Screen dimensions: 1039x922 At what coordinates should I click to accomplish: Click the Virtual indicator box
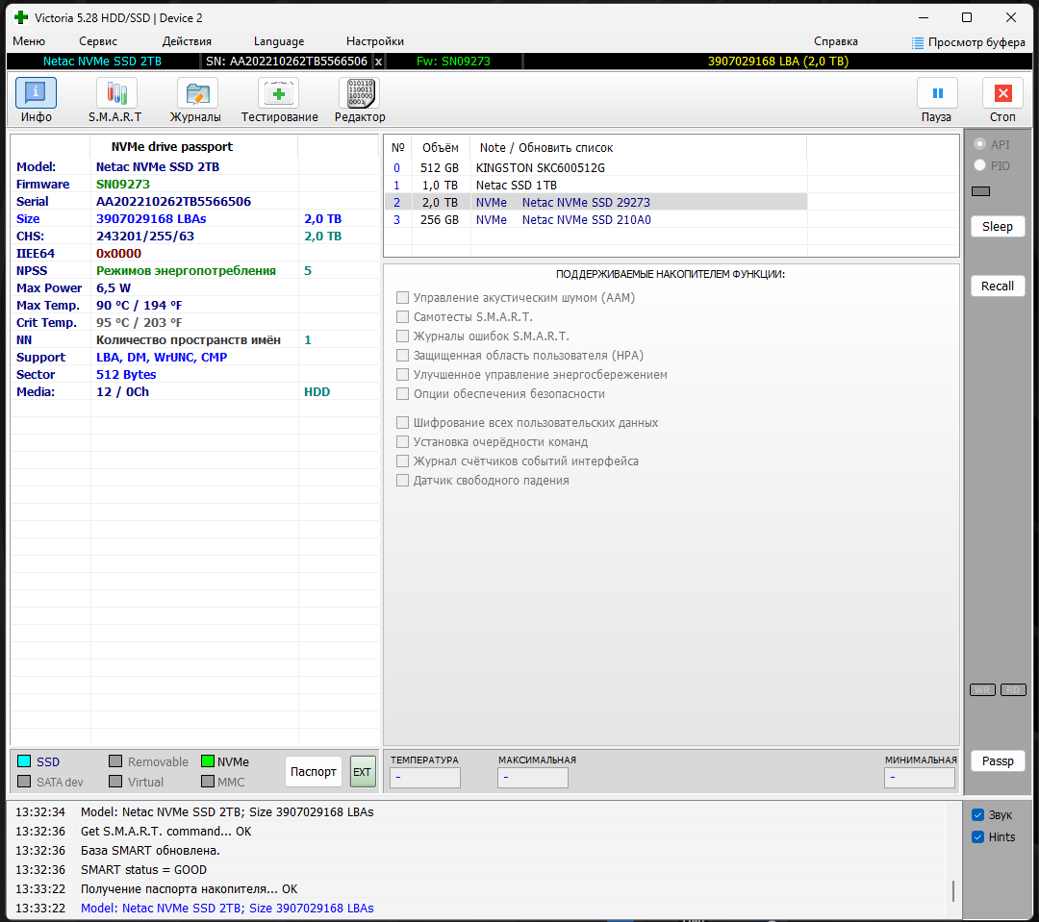pos(115,781)
